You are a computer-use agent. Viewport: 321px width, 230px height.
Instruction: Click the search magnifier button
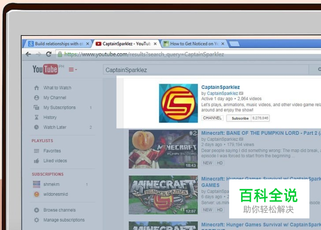pyautogui.click(x=315, y=70)
